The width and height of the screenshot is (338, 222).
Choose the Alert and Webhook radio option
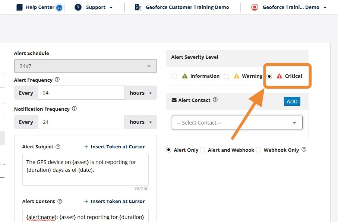(x=203, y=150)
